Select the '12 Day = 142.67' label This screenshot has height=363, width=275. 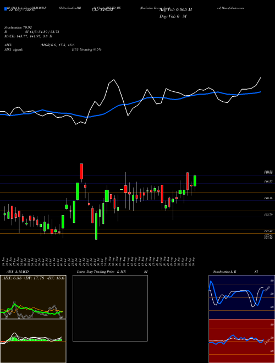(22, 10)
